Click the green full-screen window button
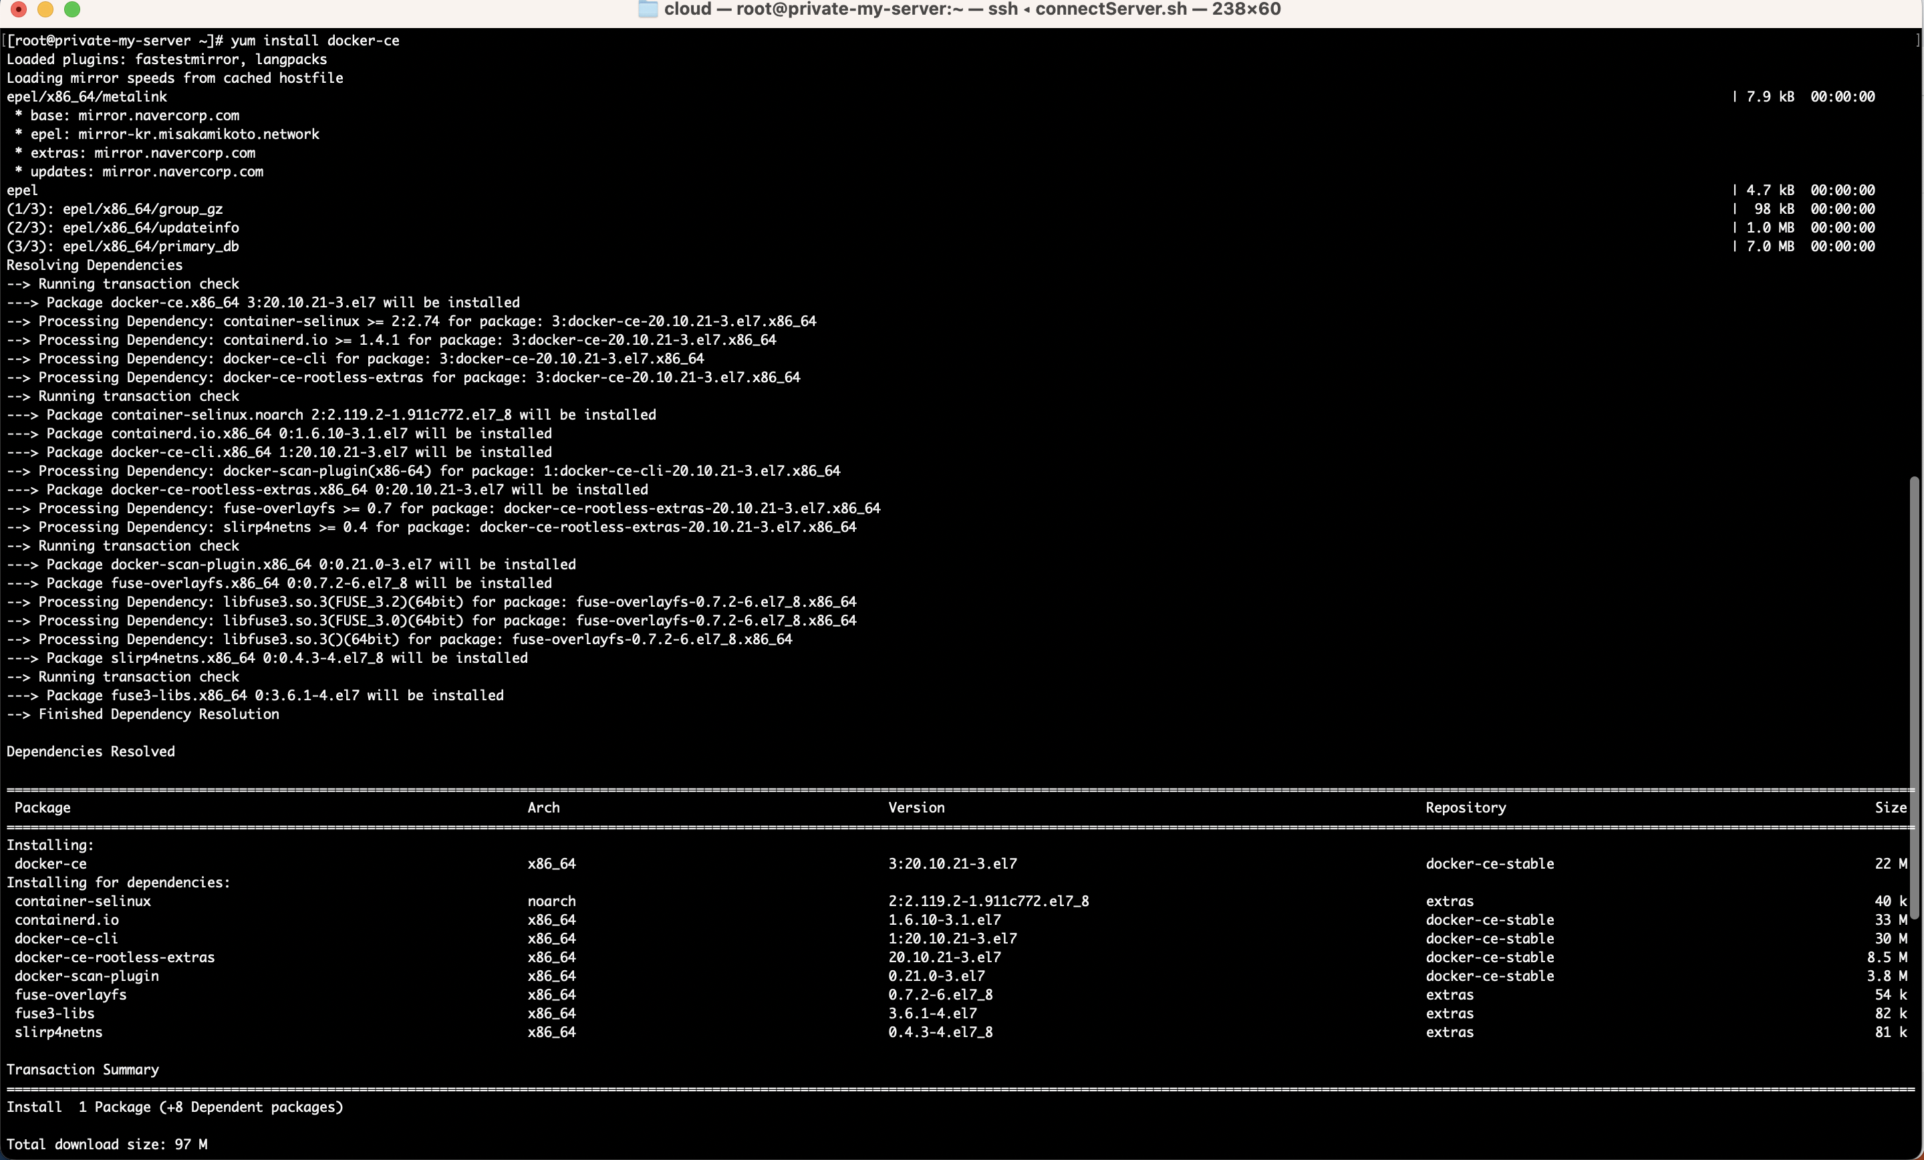Image resolution: width=1924 pixels, height=1160 pixels. 72,9
